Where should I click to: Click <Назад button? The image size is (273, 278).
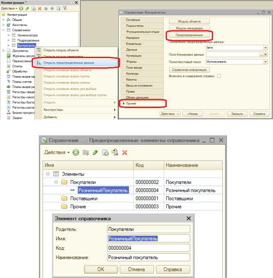click(193, 114)
